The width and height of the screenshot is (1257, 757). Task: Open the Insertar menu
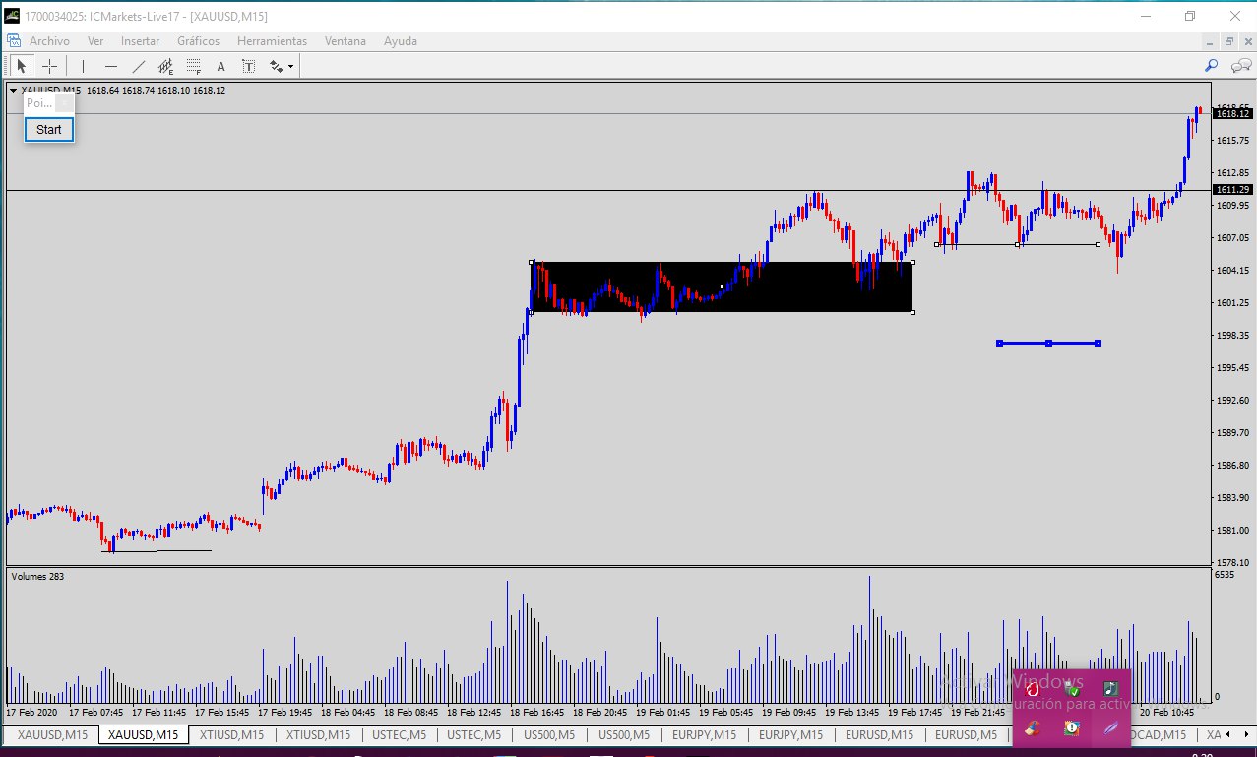140,41
